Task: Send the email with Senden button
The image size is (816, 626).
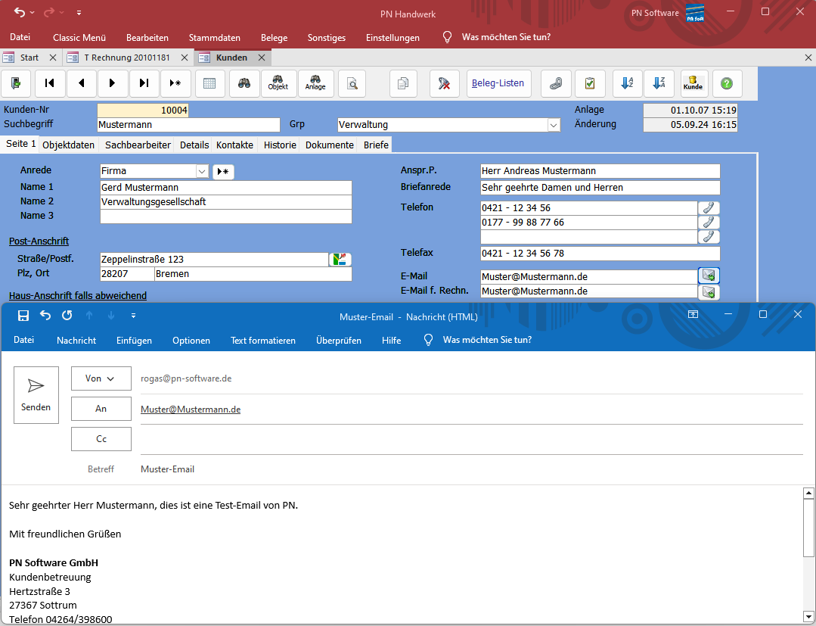Action: [36, 395]
